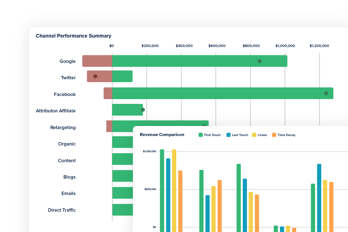Select the Attributon Affiliate channel label
Image resolution: width=348 pixels, height=232 pixels.
point(56,111)
